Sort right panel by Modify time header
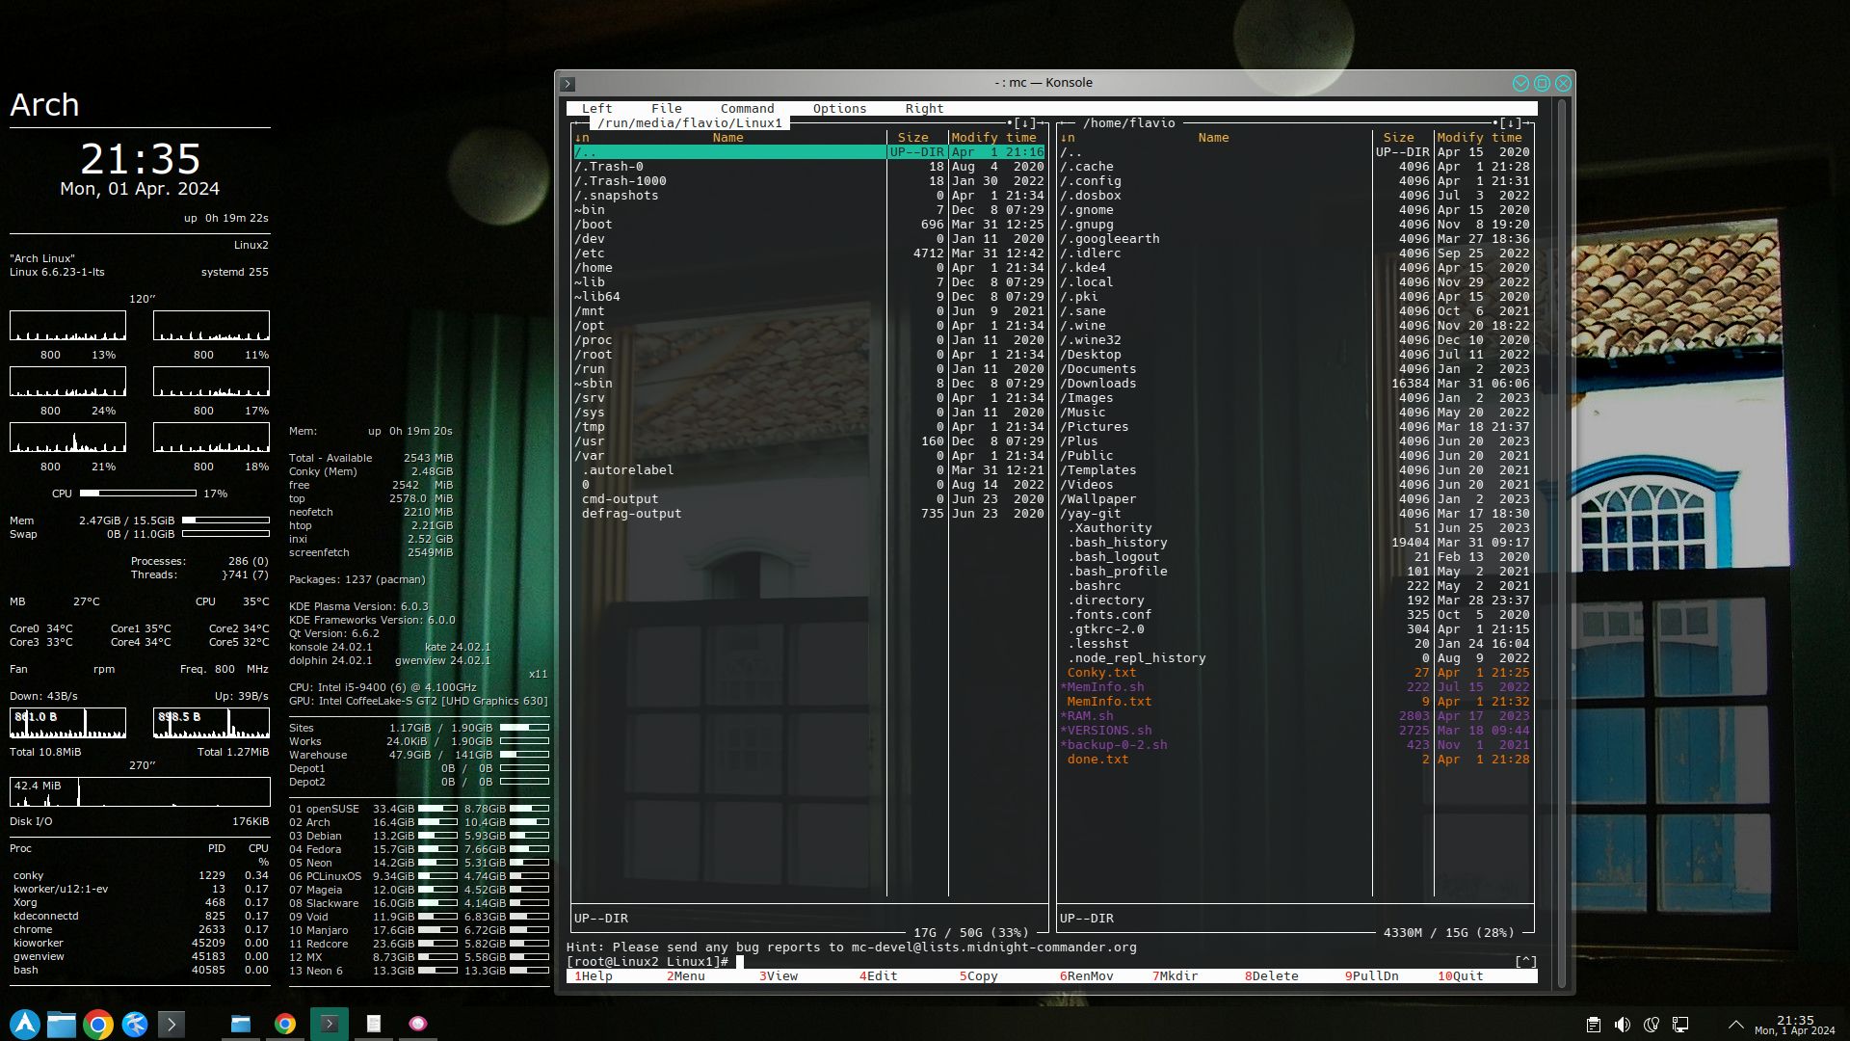 coord(1480,138)
